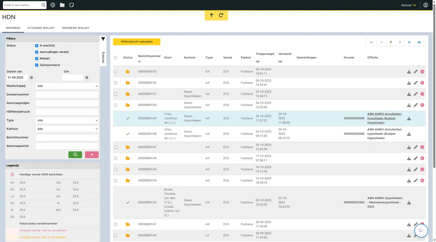The image size is (436, 242).
Task: Jump to the last page of results
Action: [419, 43]
